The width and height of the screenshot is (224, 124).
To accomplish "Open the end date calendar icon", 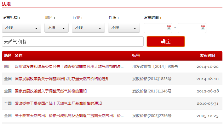I will click(x=203, y=28).
